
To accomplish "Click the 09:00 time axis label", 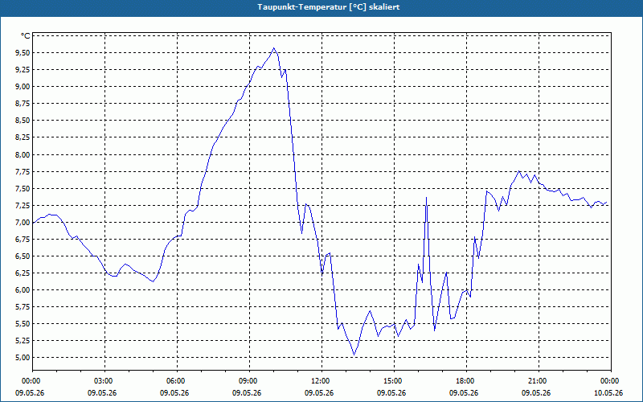I will [249, 381].
